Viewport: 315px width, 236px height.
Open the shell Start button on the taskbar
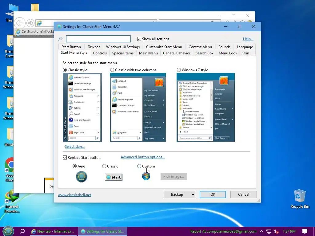(x=8, y=231)
